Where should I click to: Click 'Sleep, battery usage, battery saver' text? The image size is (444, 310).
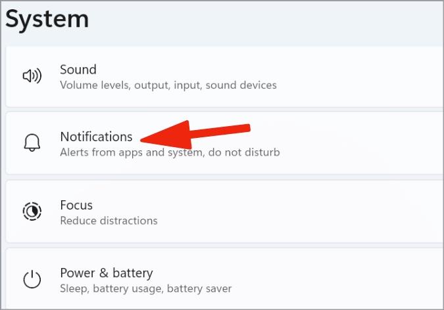point(146,289)
